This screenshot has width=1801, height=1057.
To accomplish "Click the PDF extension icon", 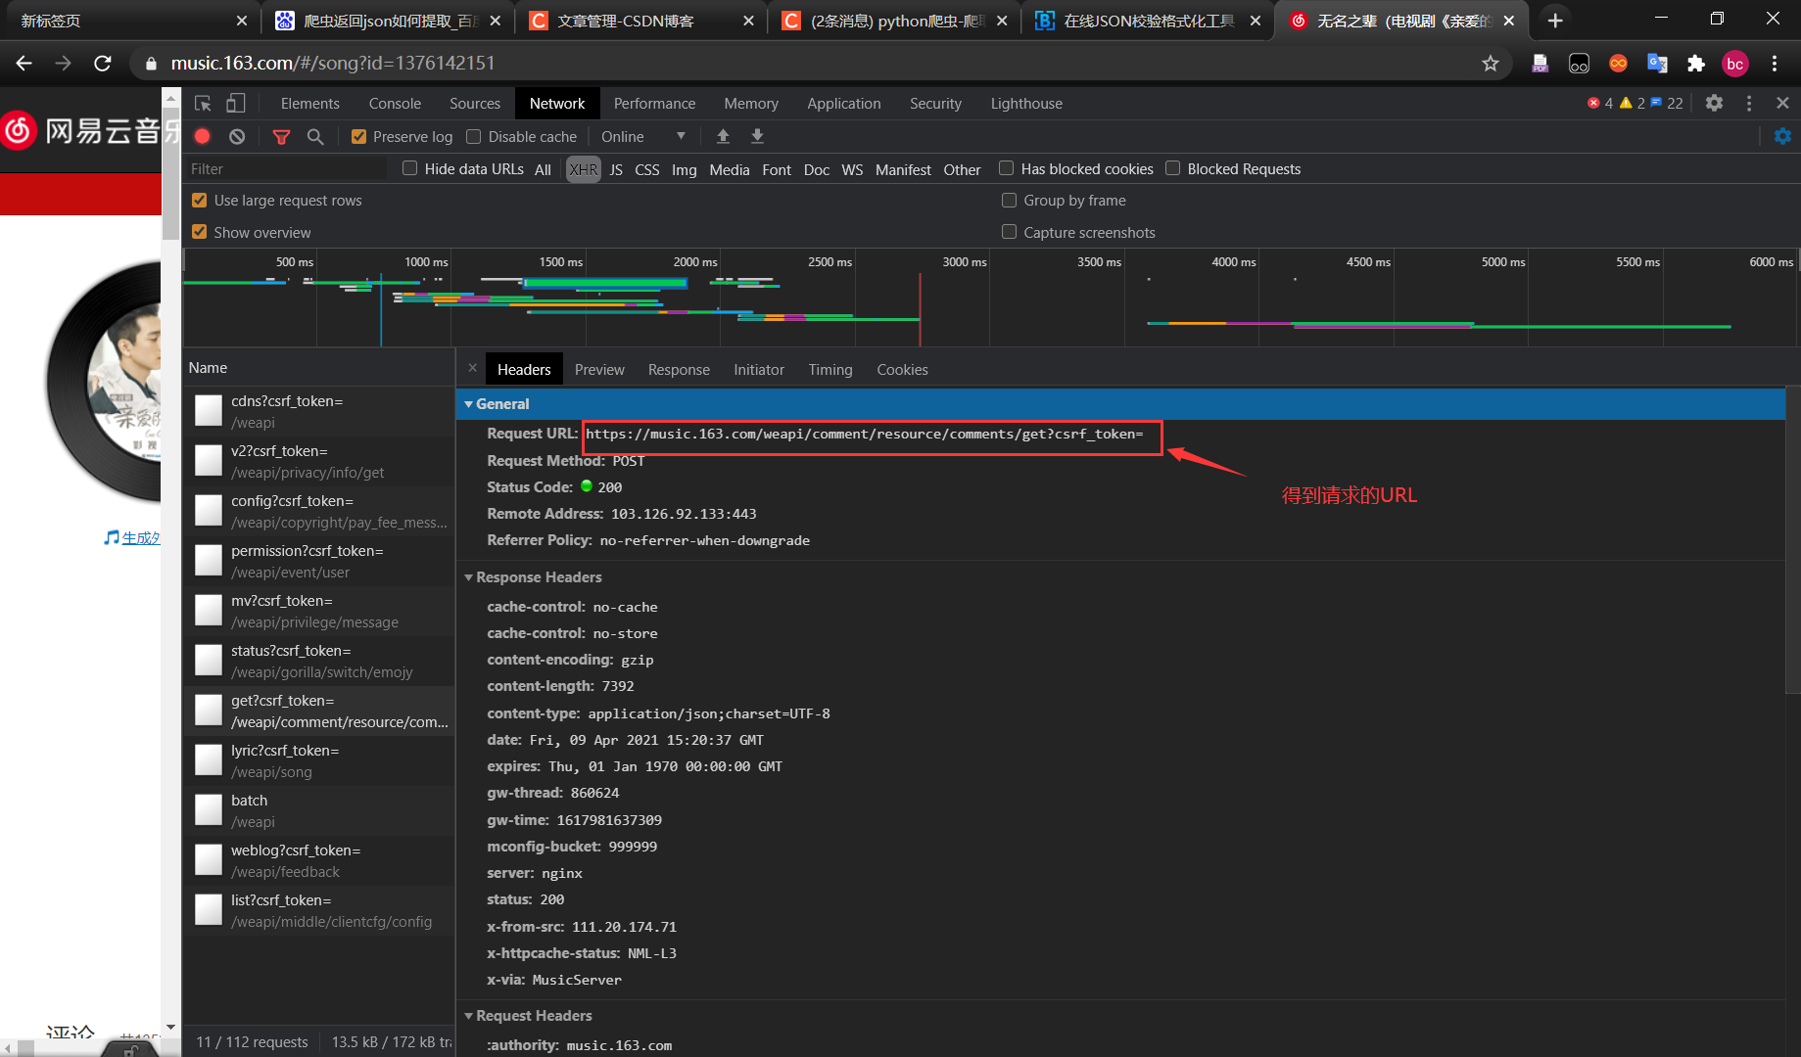I will (1540, 63).
